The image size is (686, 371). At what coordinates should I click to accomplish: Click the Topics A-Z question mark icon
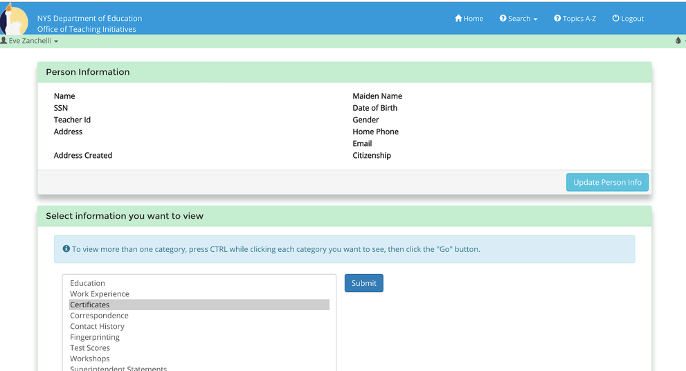pyautogui.click(x=557, y=19)
